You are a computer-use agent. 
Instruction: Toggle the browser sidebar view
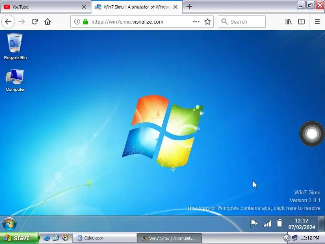pos(301,22)
